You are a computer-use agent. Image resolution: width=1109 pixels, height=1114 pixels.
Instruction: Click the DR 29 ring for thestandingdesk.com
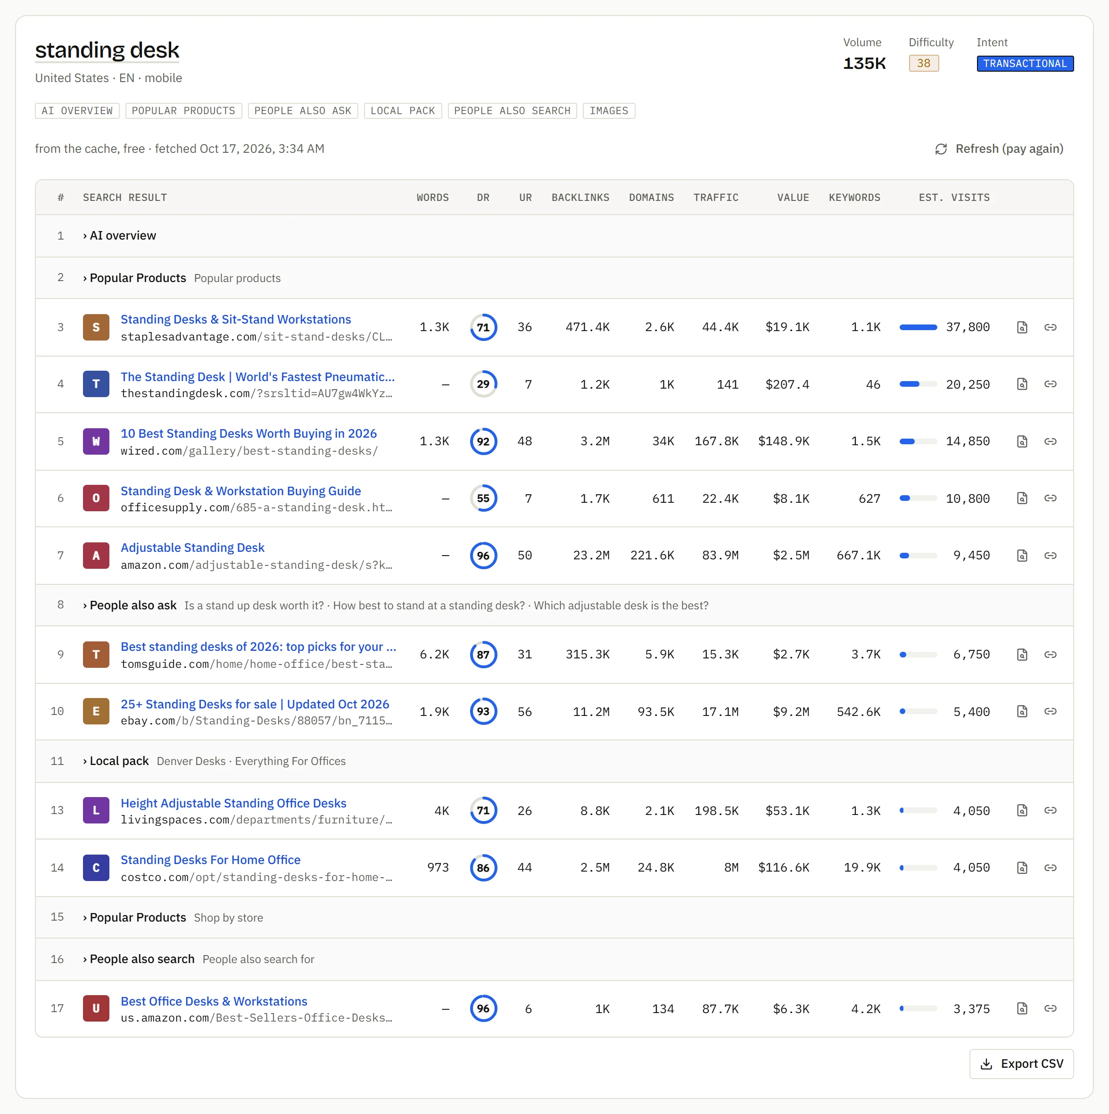click(x=483, y=384)
